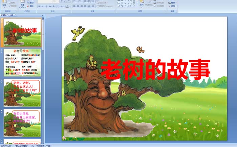Open the Arrange (排列) menu
Viewport: 237px width, 147px height.
142,3
